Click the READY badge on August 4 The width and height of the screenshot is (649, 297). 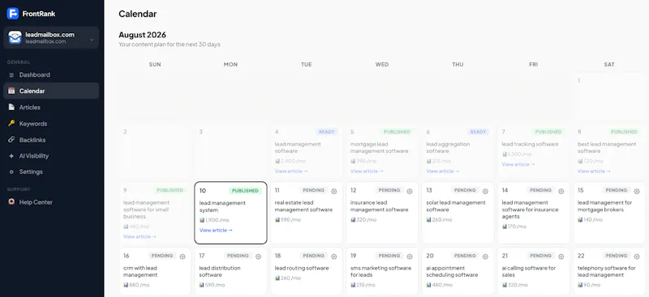[x=327, y=132]
